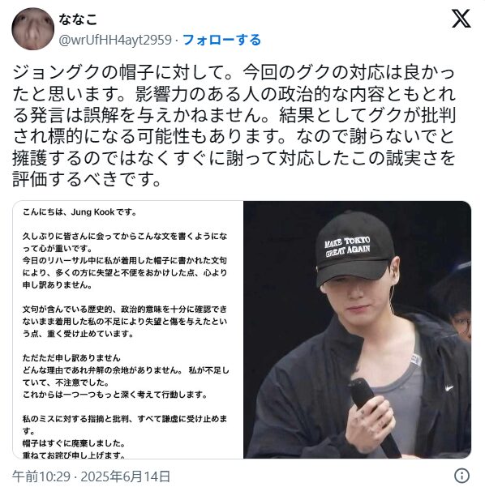Click the tweet line starting 擁護するのではなく
Image resolution: width=485 pixels, height=487 pixels.
(x=234, y=158)
